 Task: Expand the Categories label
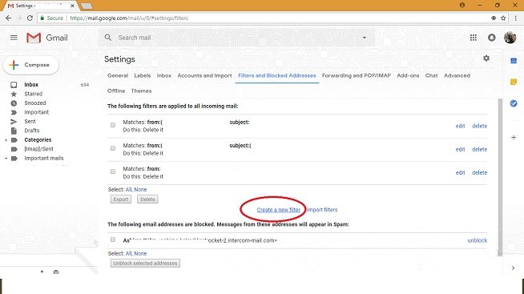[6, 140]
